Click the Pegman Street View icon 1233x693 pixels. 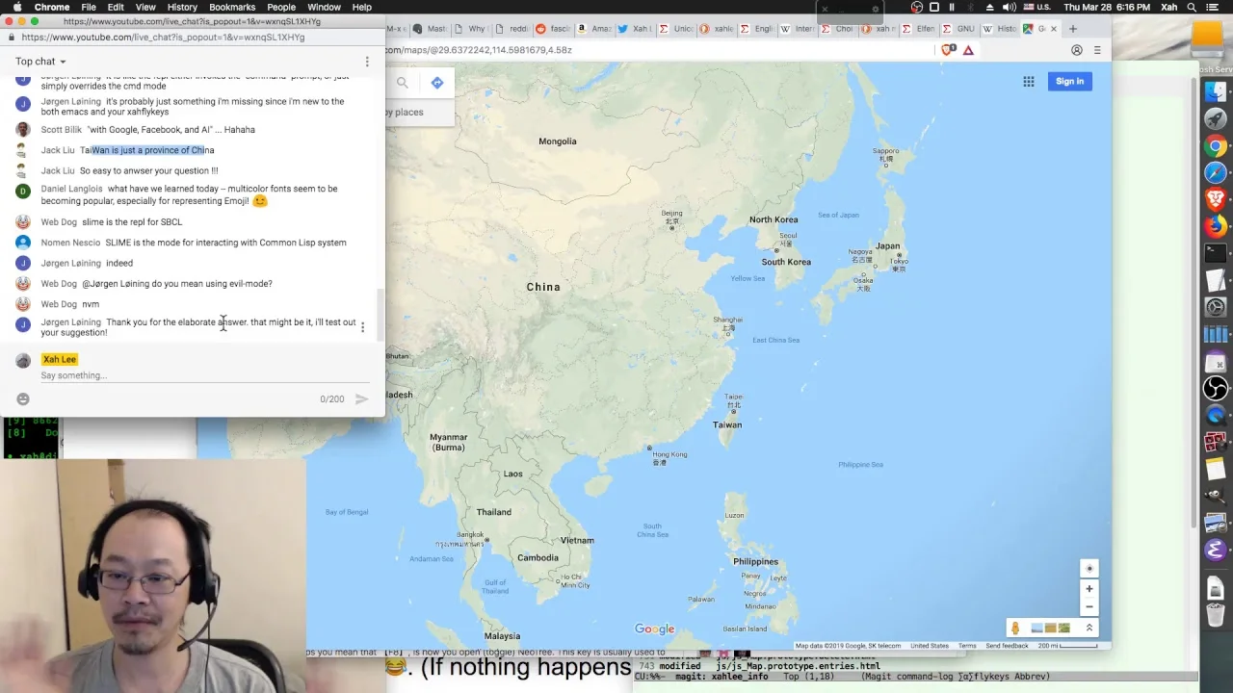pos(1014,629)
